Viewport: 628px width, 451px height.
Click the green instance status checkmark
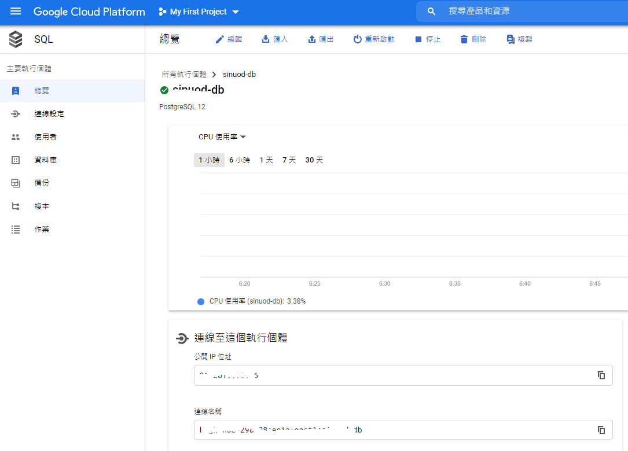(164, 90)
